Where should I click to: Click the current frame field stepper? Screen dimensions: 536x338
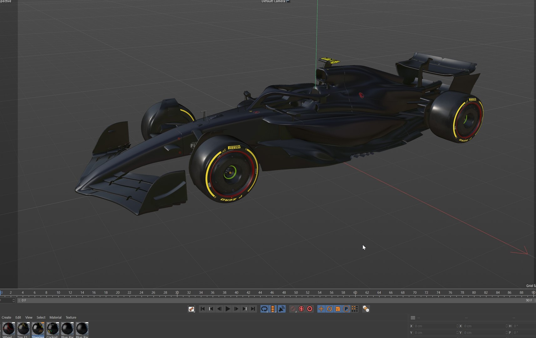click(13, 300)
